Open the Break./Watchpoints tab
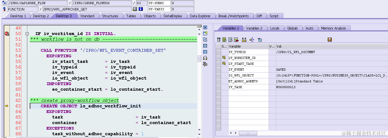This screenshot has height=138, width=388. click(x=234, y=16)
